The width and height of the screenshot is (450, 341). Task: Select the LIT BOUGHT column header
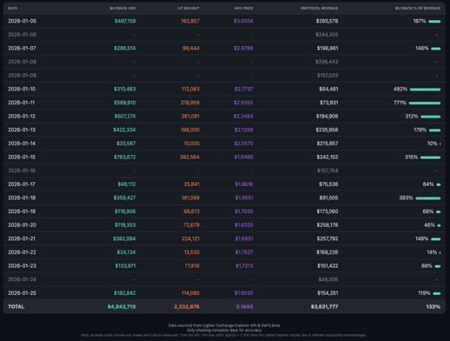tap(189, 8)
